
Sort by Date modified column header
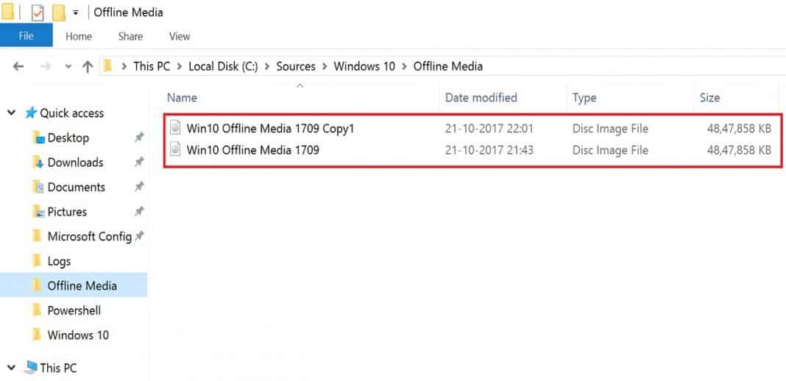coord(481,98)
